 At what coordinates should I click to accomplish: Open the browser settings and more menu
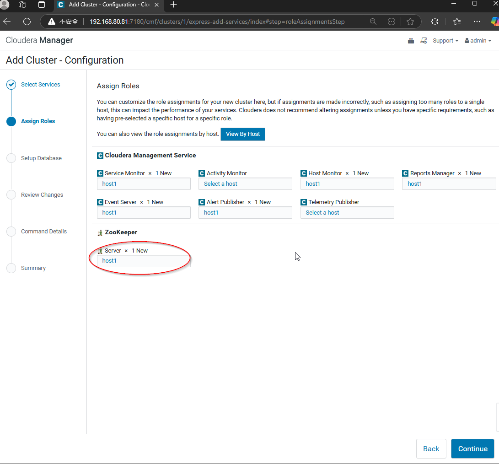tap(477, 22)
